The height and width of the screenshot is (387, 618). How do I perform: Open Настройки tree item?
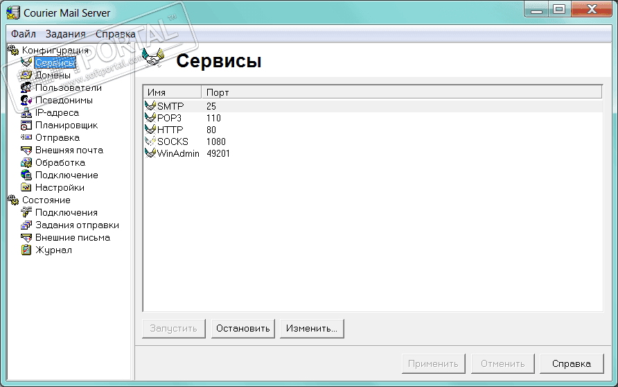pyautogui.click(x=60, y=187)
